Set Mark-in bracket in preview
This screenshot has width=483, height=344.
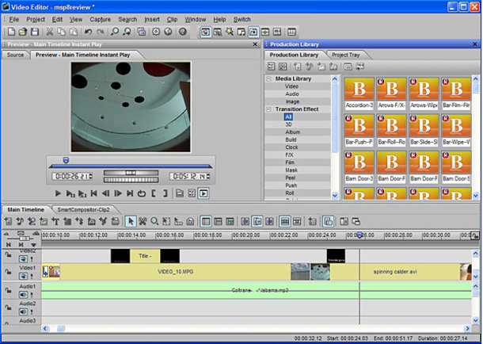(x=154, y=193)
